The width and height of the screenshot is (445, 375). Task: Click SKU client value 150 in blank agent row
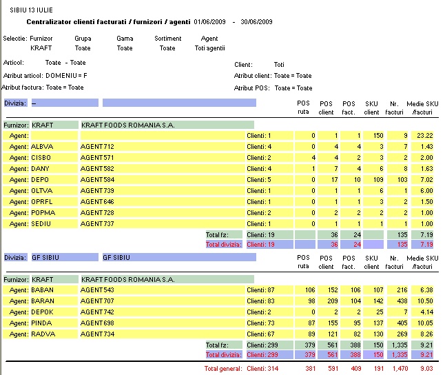click(x=373, y=136)
